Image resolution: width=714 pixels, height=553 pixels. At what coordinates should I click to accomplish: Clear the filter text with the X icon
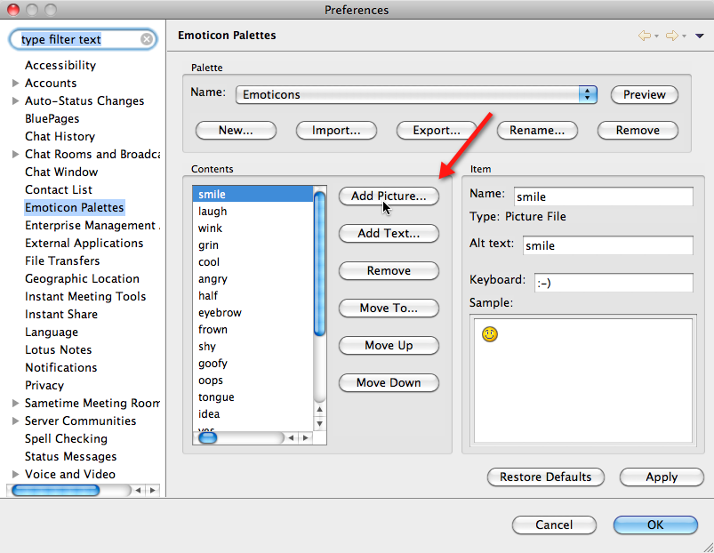pyautogui.click(x=146, y=39)
